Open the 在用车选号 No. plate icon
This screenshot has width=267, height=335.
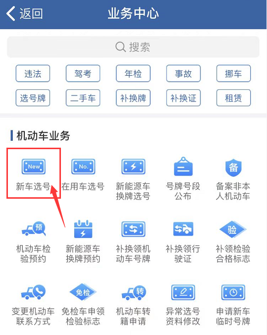(x=83, y=167)
